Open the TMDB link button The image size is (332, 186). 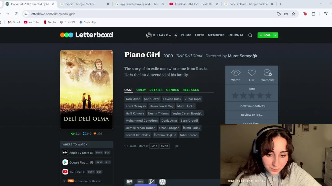click(164, 146)
